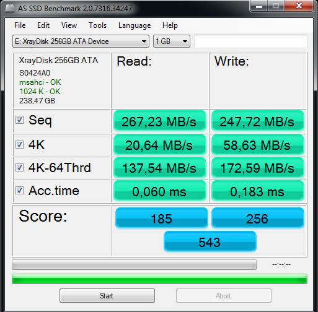The width and height of the screenshot is (318, 312).
Task: Open the drive selection dropdown
Action: [x=81, y=41]
